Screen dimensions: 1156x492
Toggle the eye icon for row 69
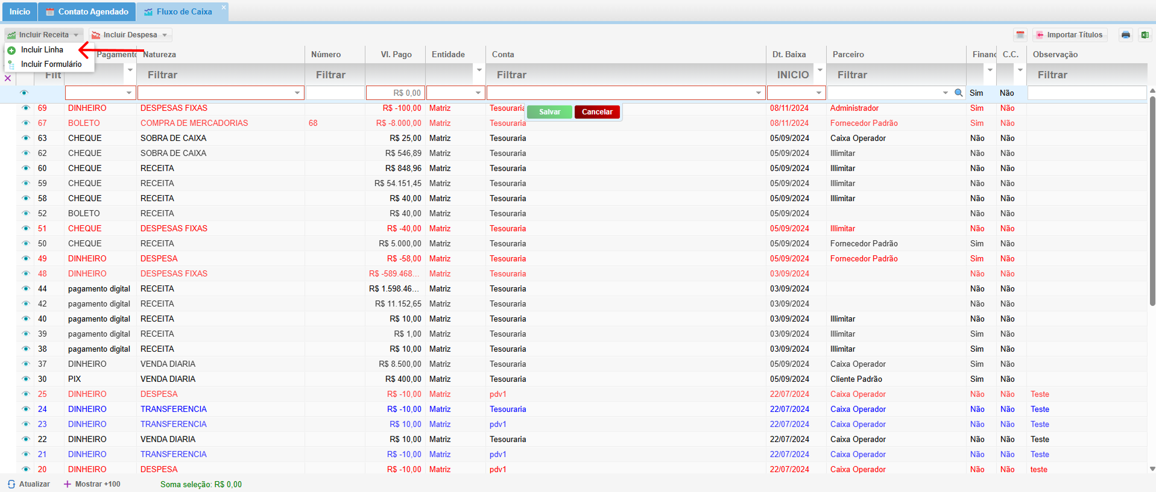point(25,108)
